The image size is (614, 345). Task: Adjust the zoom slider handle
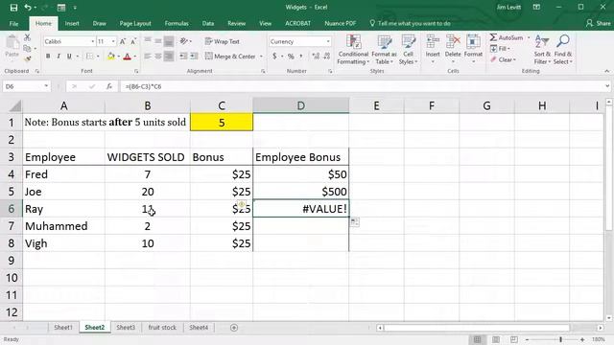560,339
